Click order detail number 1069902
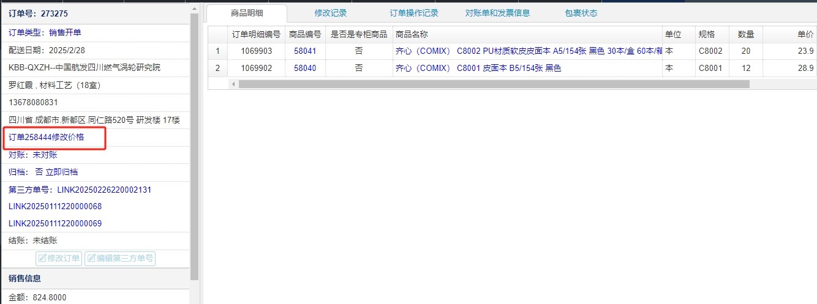This screenshot has width=817, height=304. 256,68
